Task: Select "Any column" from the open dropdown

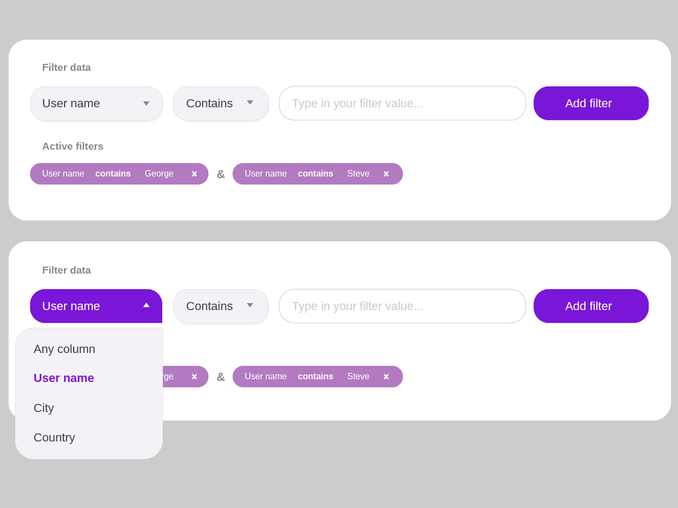Action: tap(64, 349)
